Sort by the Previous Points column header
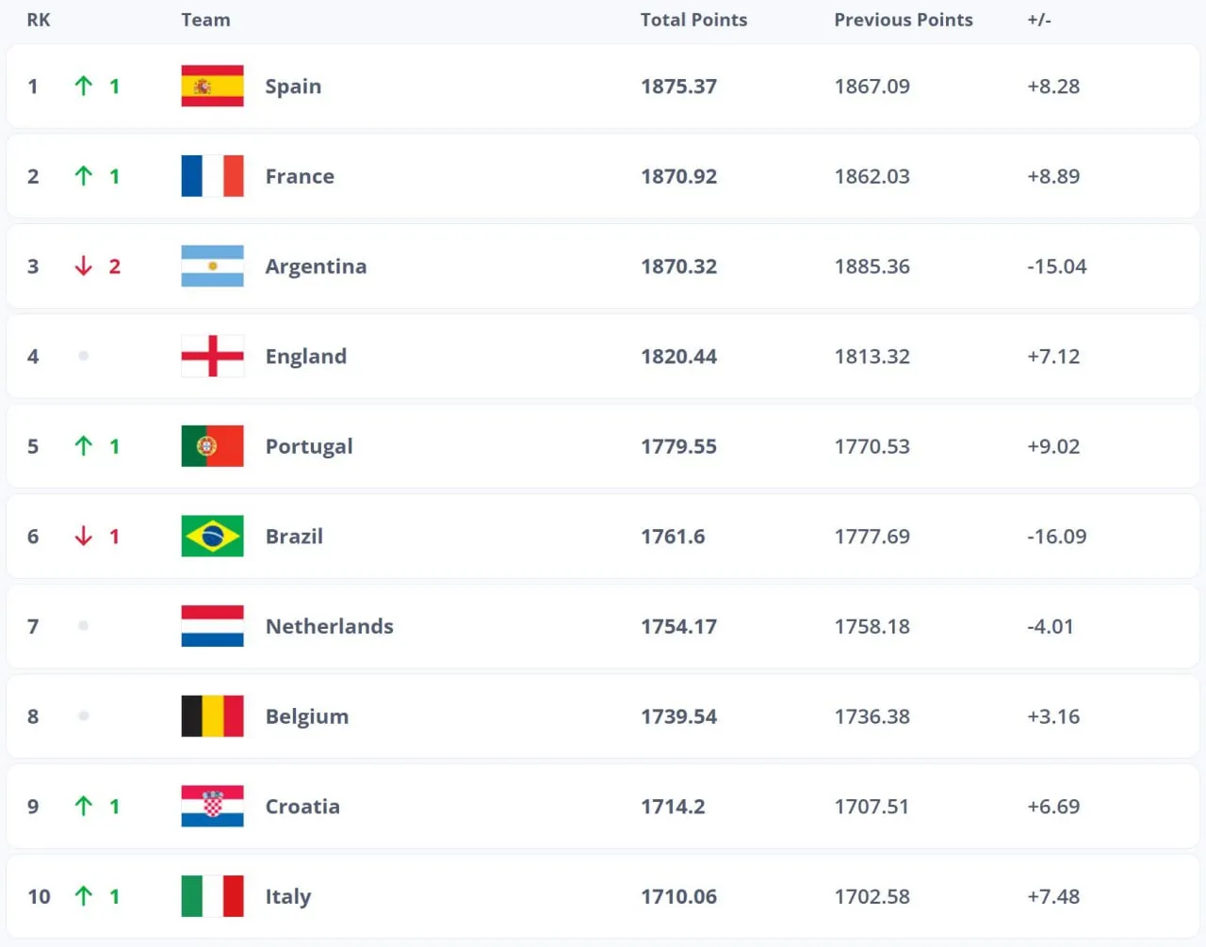The image size is (1206, 947). [x=903, y=20]
